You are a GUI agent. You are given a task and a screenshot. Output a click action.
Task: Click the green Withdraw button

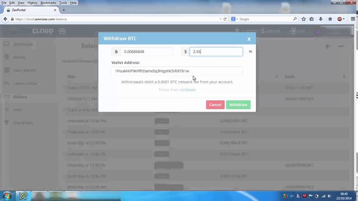(238, 105)
